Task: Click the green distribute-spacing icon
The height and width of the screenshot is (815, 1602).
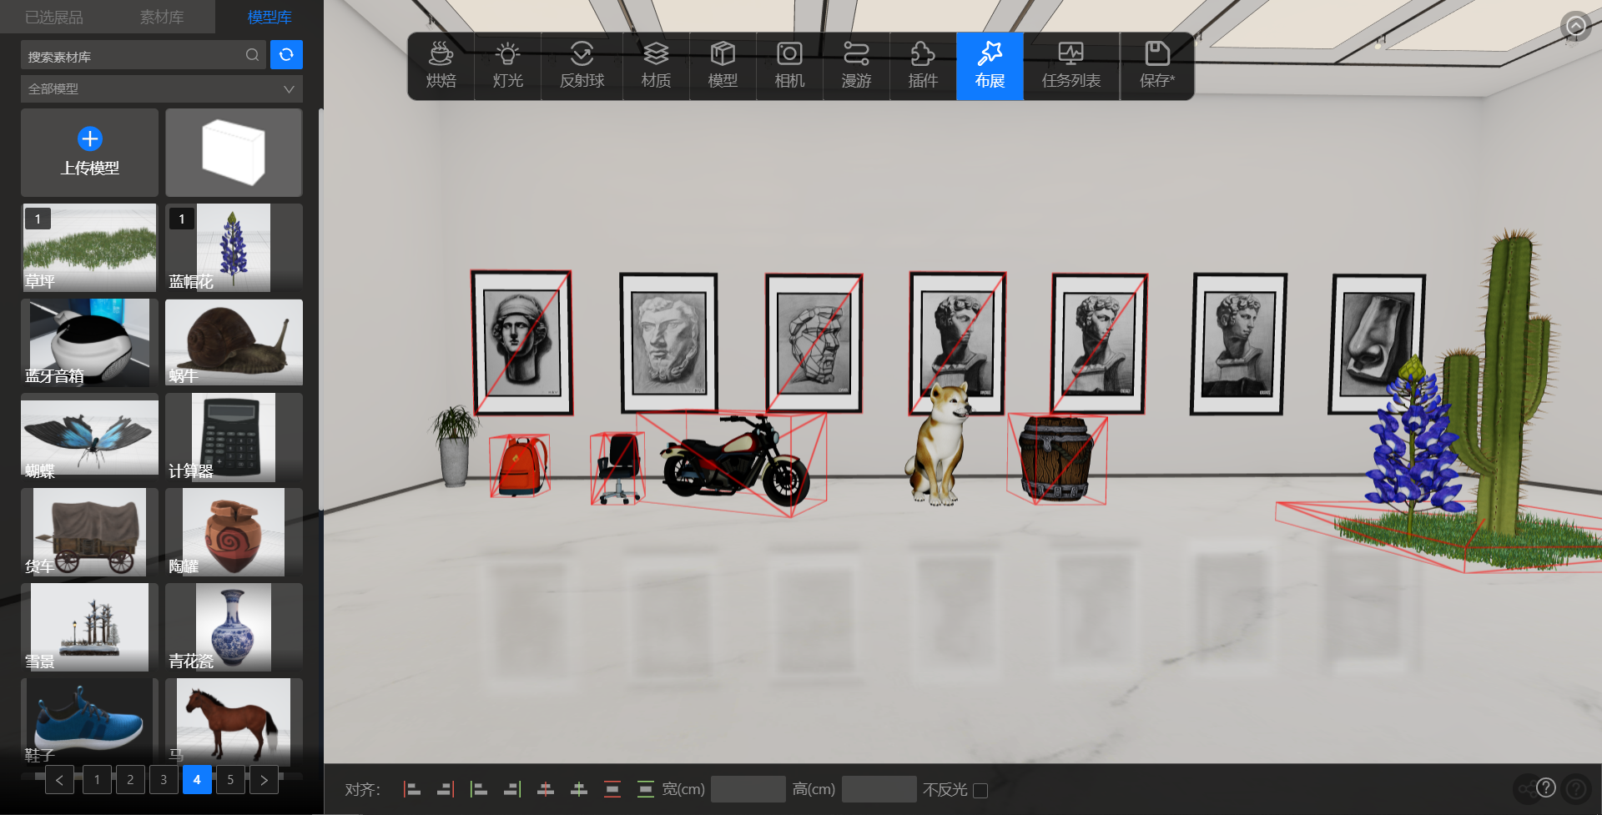Action: tap(646, 789)
